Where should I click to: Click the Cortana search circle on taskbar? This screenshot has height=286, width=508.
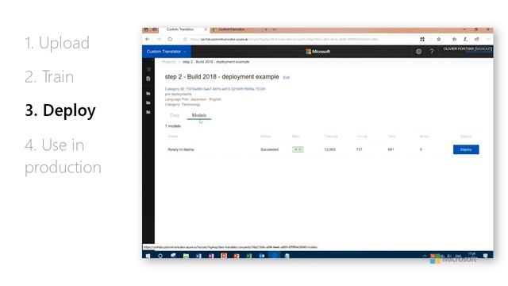[x=160, y=256]
